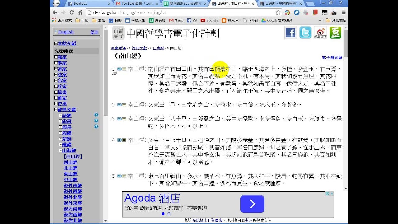
Task: Click the colorful circular extension icon beside the star
Action: coord(288,12)
